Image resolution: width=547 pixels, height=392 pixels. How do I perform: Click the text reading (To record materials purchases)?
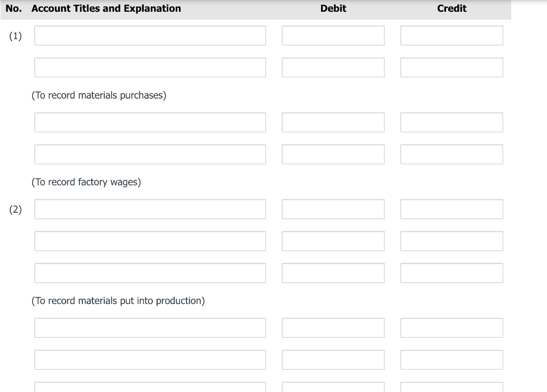click(99, 95)
